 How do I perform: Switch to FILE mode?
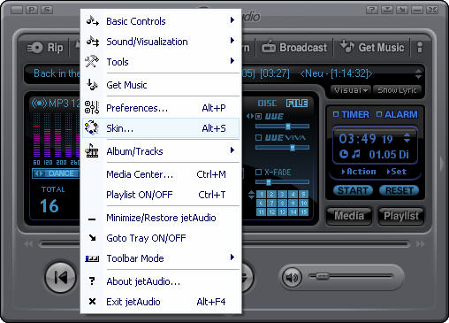[x=297, y=104]
